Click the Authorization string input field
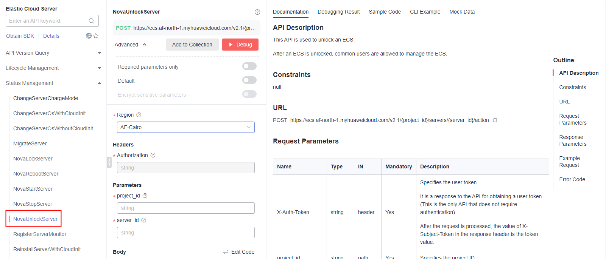Image resolution: width=606 pixels, height=259 pixels. pos(186,168)
